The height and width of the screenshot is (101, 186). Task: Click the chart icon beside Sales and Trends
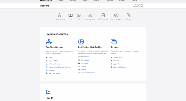[47, 64]
